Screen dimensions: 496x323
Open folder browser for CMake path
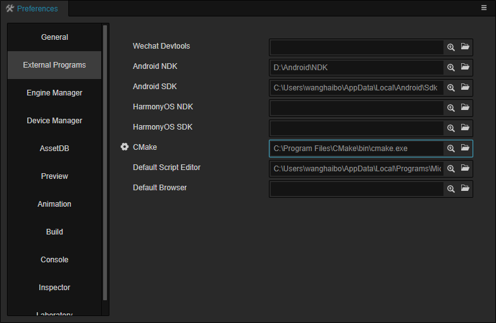464,148
